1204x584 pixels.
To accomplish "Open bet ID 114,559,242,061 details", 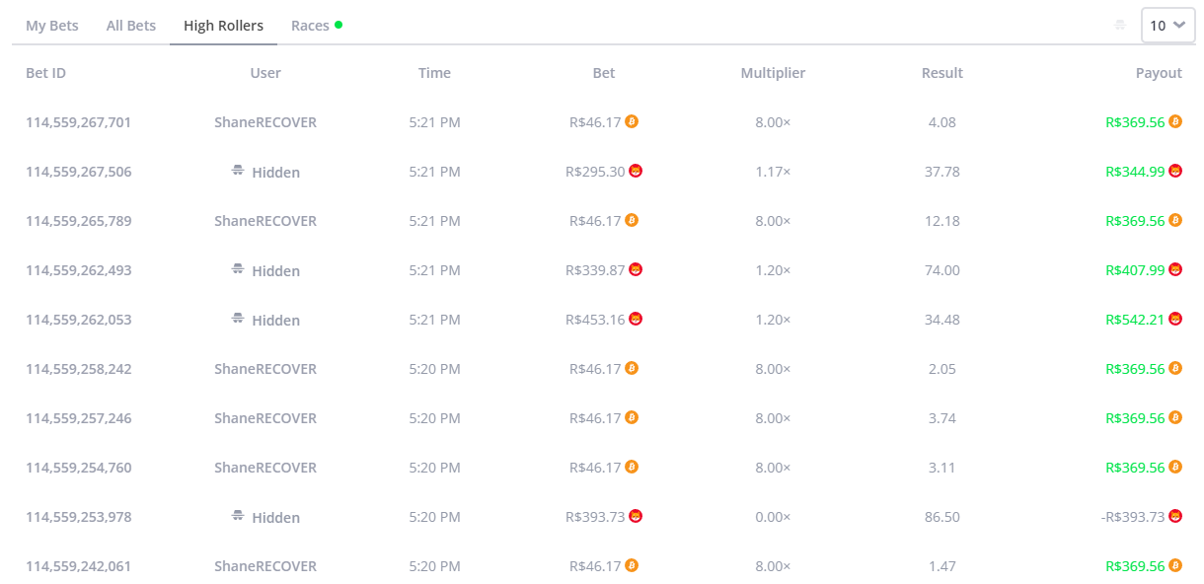I will coord(78,566).
